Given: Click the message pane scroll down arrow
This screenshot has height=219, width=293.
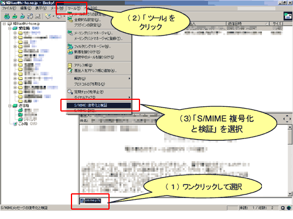Looking at the screenshot, I should (x=290, y=194).
